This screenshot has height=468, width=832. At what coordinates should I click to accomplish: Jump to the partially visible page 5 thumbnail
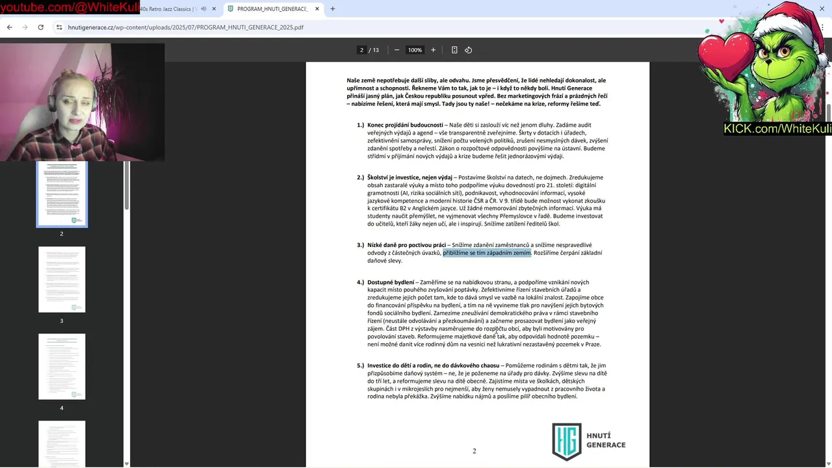click(x=62, y=443)
